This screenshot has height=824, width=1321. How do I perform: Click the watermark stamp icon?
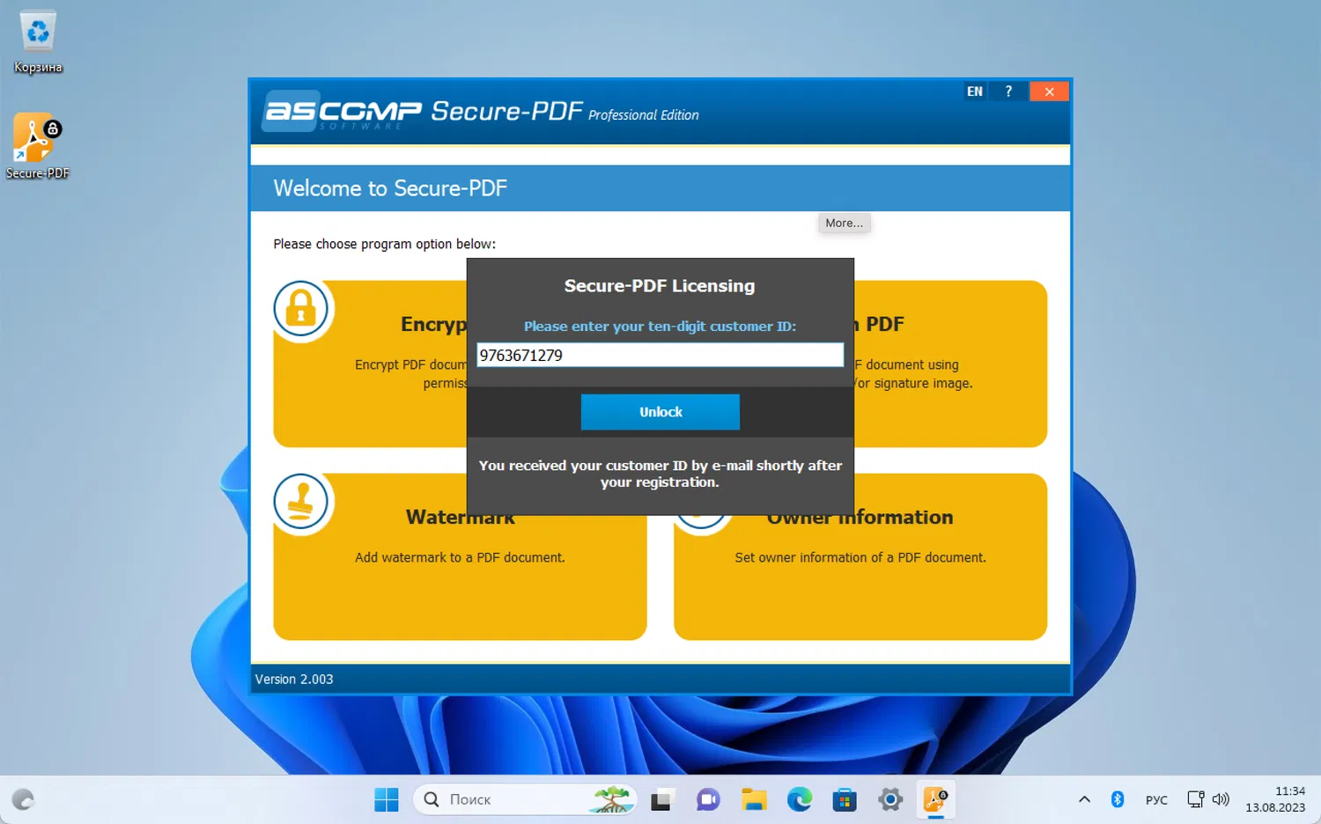tap(301, 502)
